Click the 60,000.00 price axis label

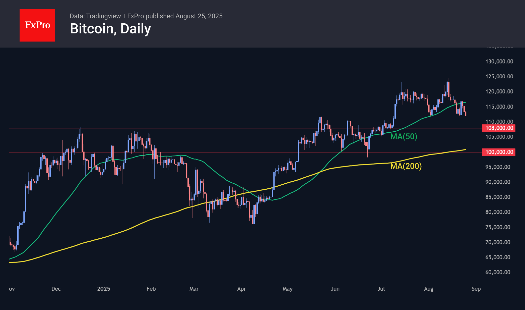coord(498,272)
